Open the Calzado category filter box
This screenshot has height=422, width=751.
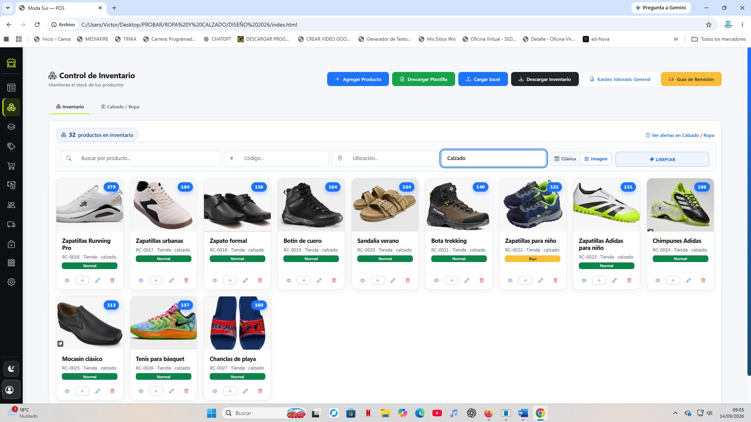tap(493, 158)
